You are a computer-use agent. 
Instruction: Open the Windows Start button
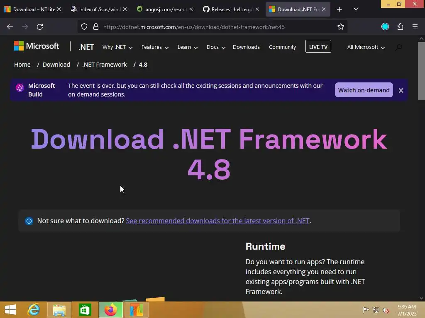10,310
